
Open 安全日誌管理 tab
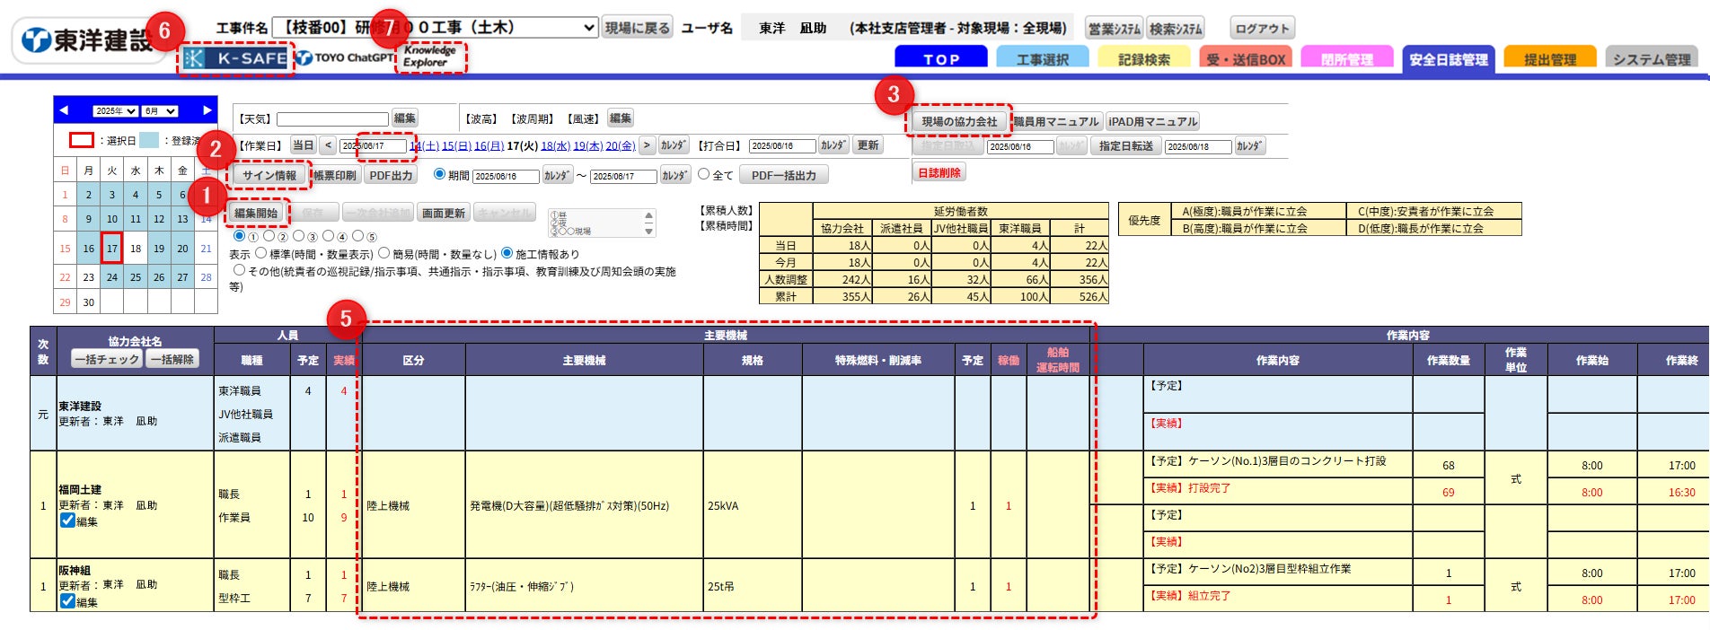pos(1448,57)
